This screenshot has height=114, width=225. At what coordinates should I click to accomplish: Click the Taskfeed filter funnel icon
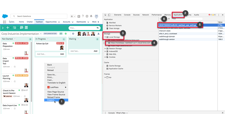pyautogui.click(x=98, y=28)
